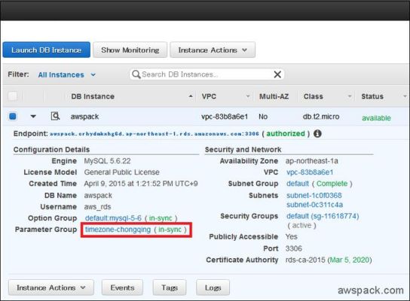410x301 pixels.
Task: Click the Launch DB Instance button
Action: 46,50
